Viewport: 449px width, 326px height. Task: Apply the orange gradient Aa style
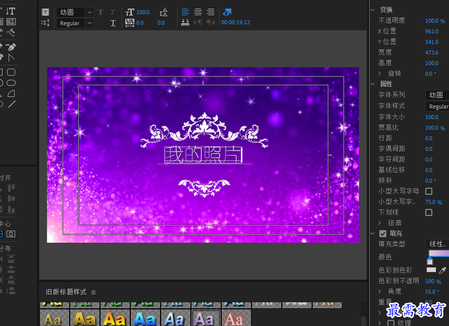tap(114, 318)
